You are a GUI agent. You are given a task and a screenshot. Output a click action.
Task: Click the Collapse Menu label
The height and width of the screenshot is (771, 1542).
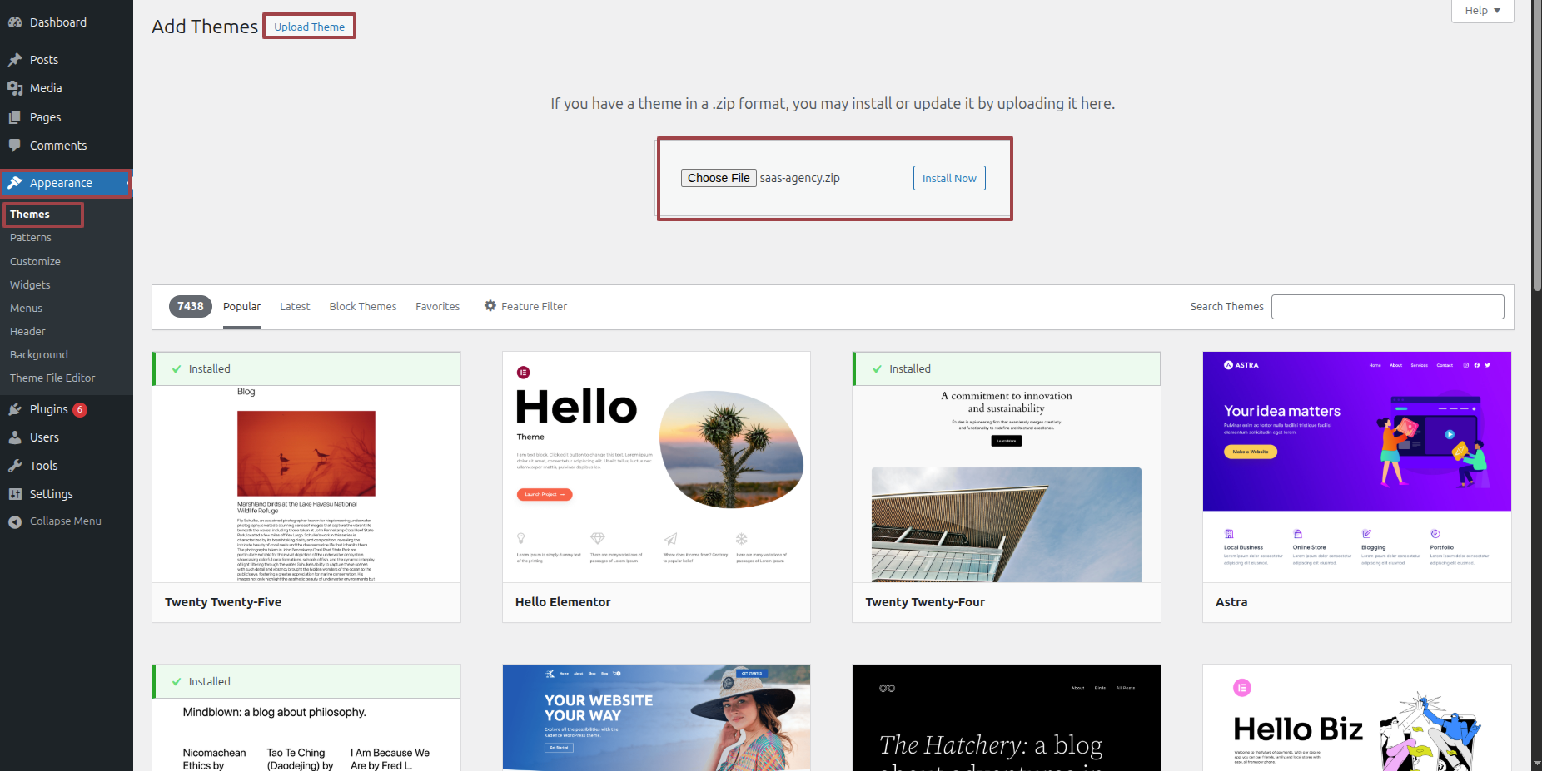click(66, 521)
